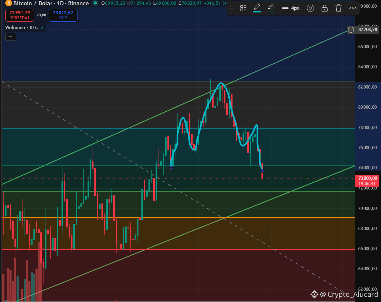Screen dimensions: 381x302
Task: Click the 70000,00 price axis label
Action: [367, 208]
